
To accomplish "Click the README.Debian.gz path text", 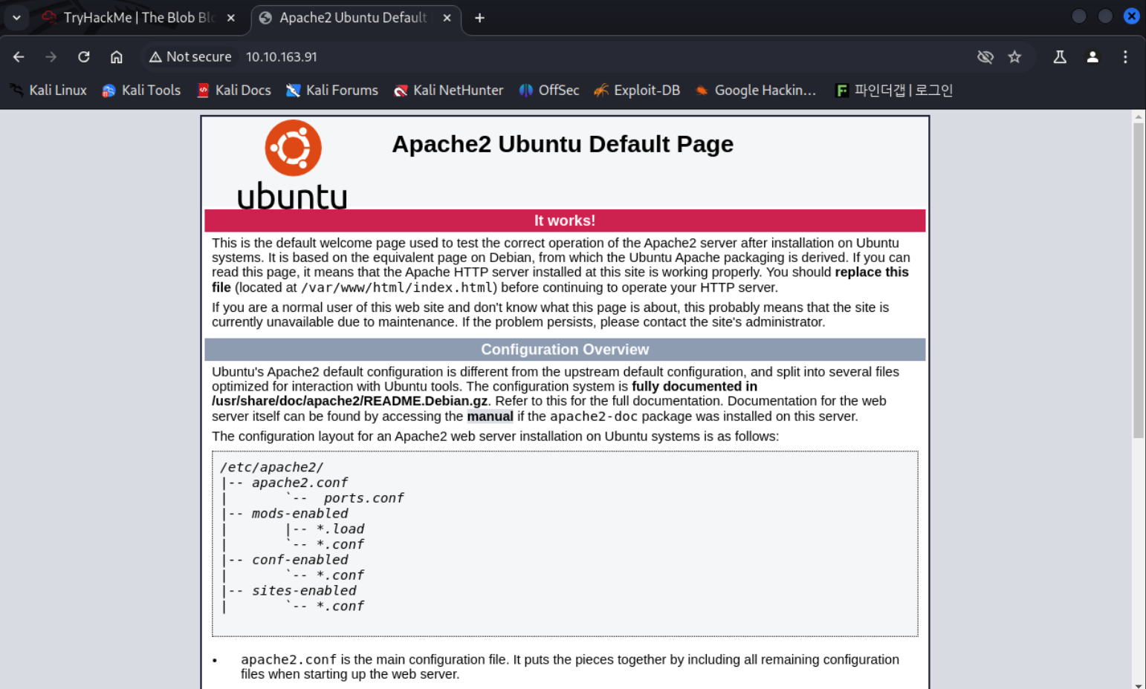I will point(350,401).
